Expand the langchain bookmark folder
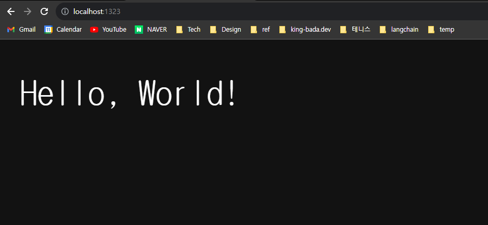This screenshot has width=488, height=225. (x=400, y=30)
